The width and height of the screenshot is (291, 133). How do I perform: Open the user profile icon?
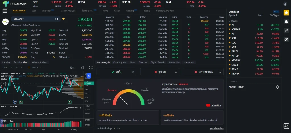[285, 4]
